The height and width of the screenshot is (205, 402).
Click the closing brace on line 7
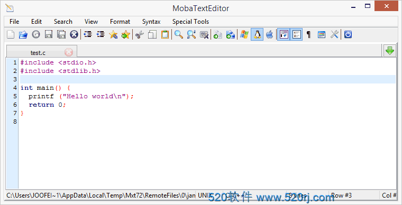point(22,113)
